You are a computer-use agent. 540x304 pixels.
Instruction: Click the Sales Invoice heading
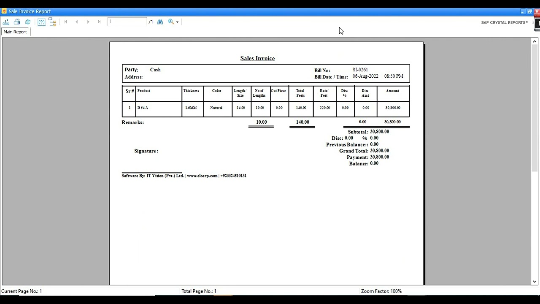click(x=257, y=58)
